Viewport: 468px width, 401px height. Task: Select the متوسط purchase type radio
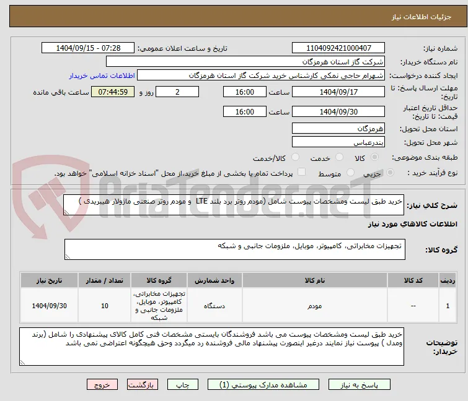pos(350,173)
